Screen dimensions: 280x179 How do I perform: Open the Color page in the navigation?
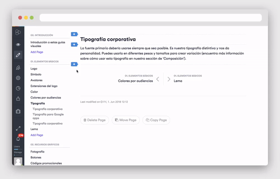click(x=34, y=92)
